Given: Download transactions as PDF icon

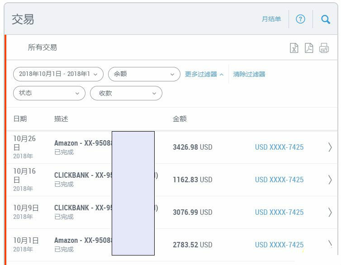Looking at the screenshot, I should (x=309, y=48).
